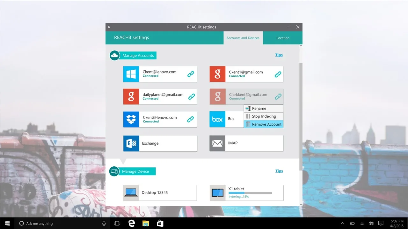Screen dimensions: 408x229
Task: Click the Google icon on the Ckent1@gmail.com card
Action: click(x=217, y=74)
